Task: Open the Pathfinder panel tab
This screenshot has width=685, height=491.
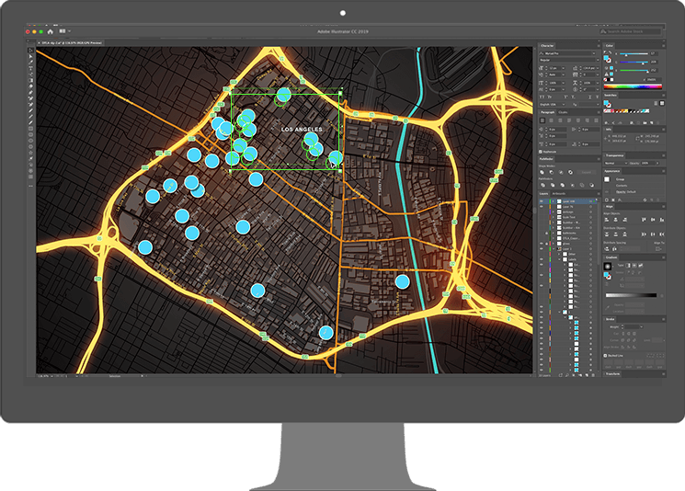Action: (x=546, y=159)
